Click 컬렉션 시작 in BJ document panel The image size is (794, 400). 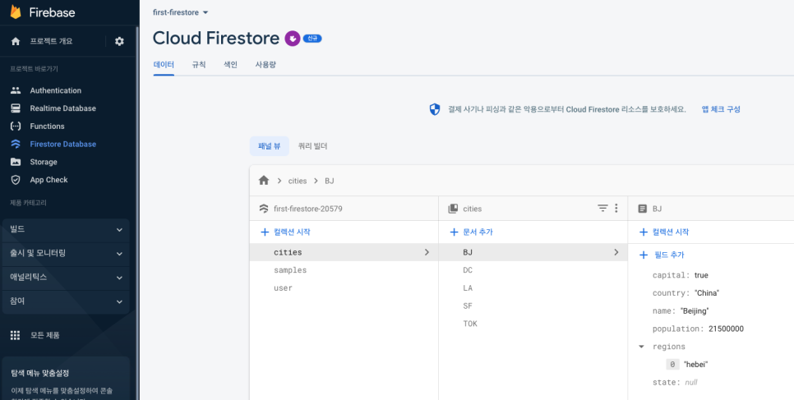click(663, 232)
